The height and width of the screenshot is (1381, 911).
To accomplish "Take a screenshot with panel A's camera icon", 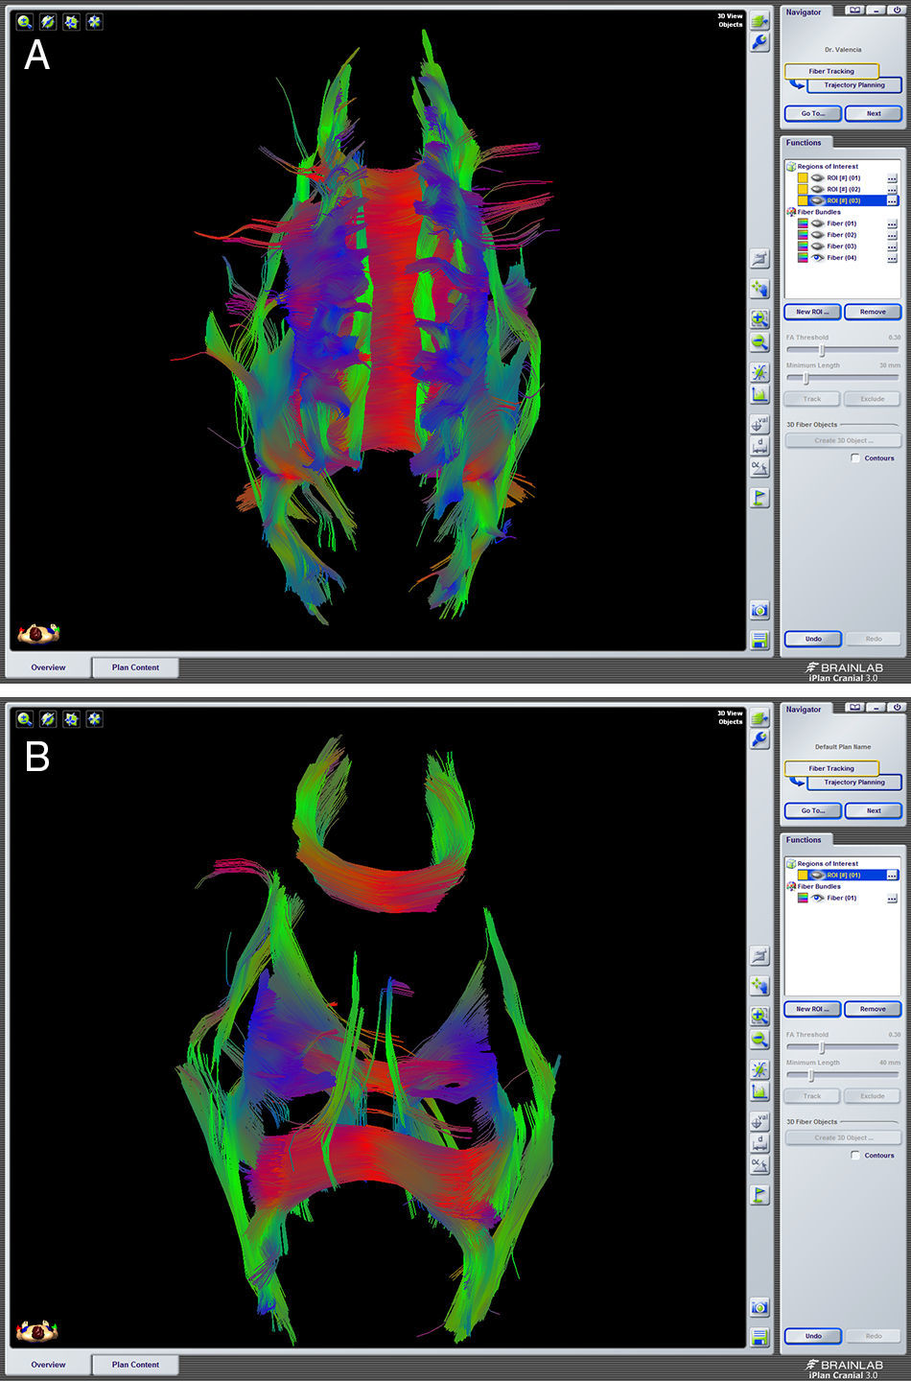I will [759, 611].
